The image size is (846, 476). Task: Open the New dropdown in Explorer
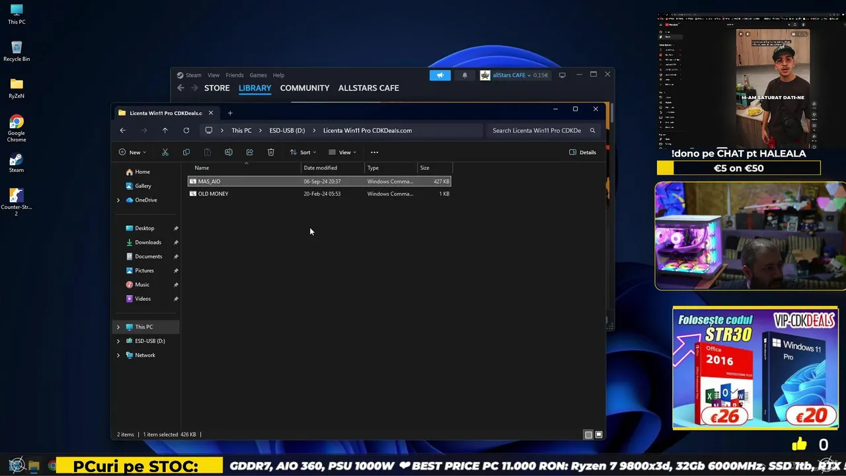132,152
